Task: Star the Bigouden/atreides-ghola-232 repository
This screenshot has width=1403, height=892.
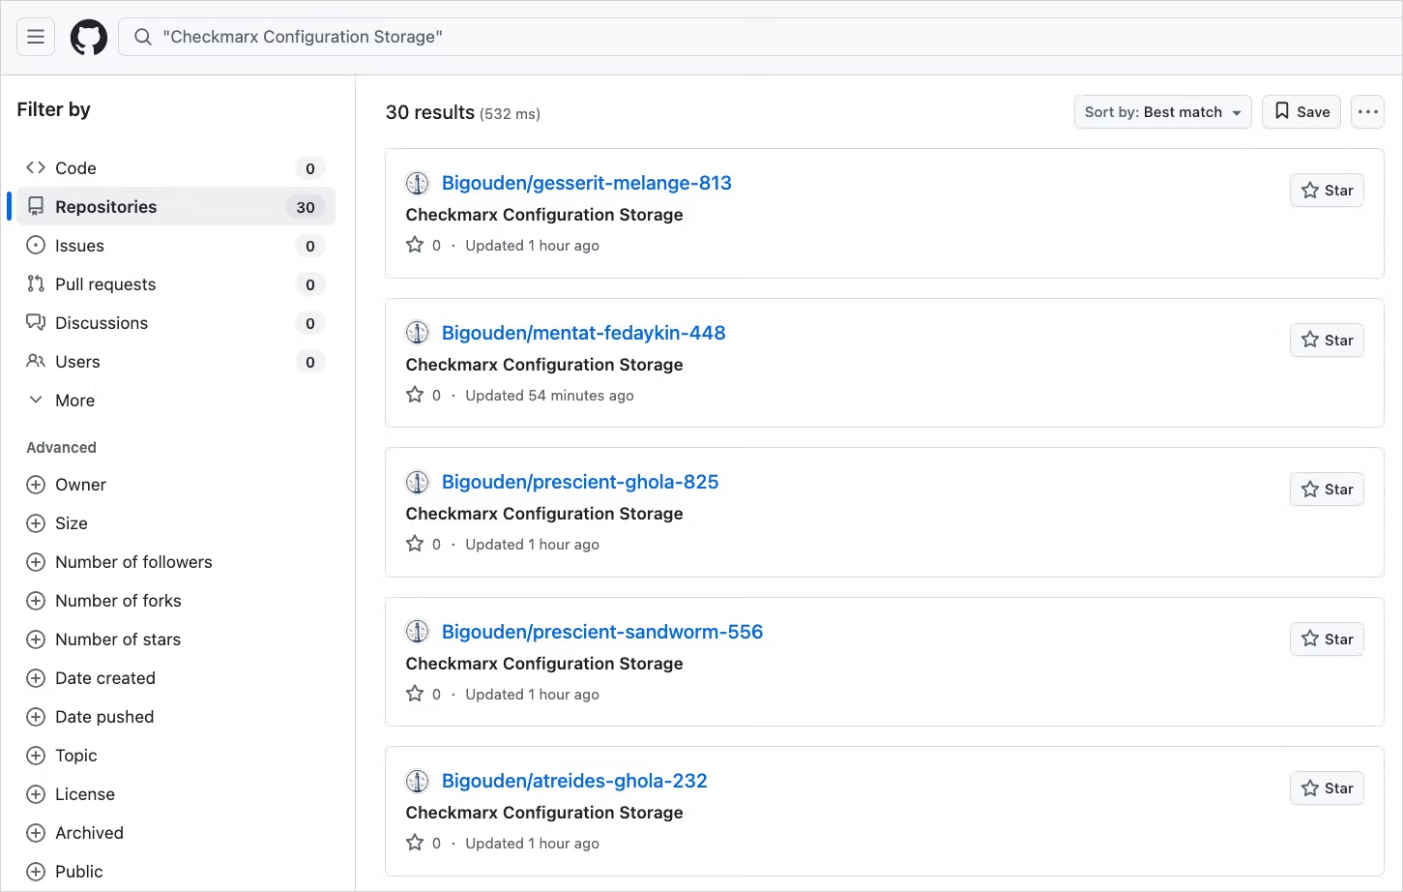Action: [x=1326, y=788]
